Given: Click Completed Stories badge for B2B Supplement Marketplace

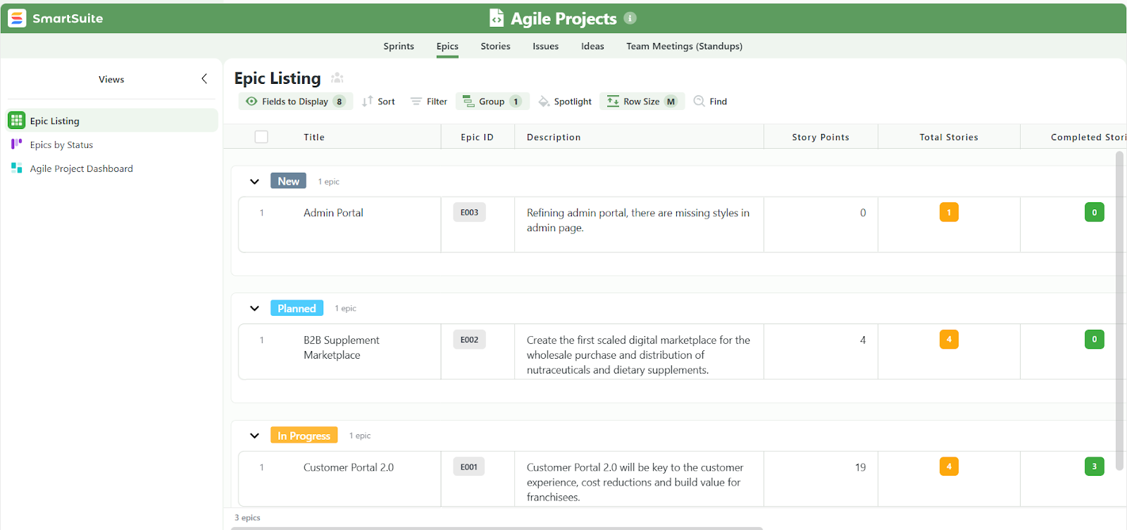Looking at the screenshot, I should click(1094, 339).
